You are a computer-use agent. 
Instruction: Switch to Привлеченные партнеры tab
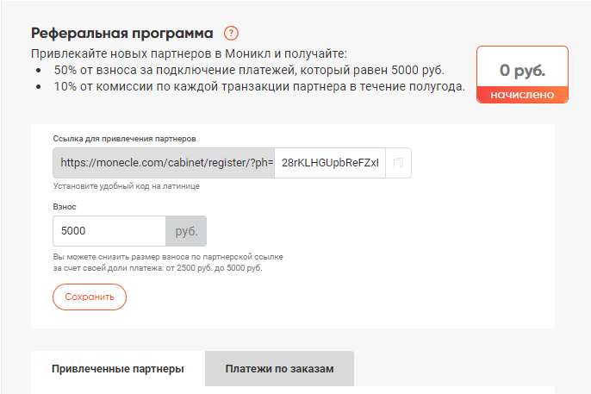(118, 369)
